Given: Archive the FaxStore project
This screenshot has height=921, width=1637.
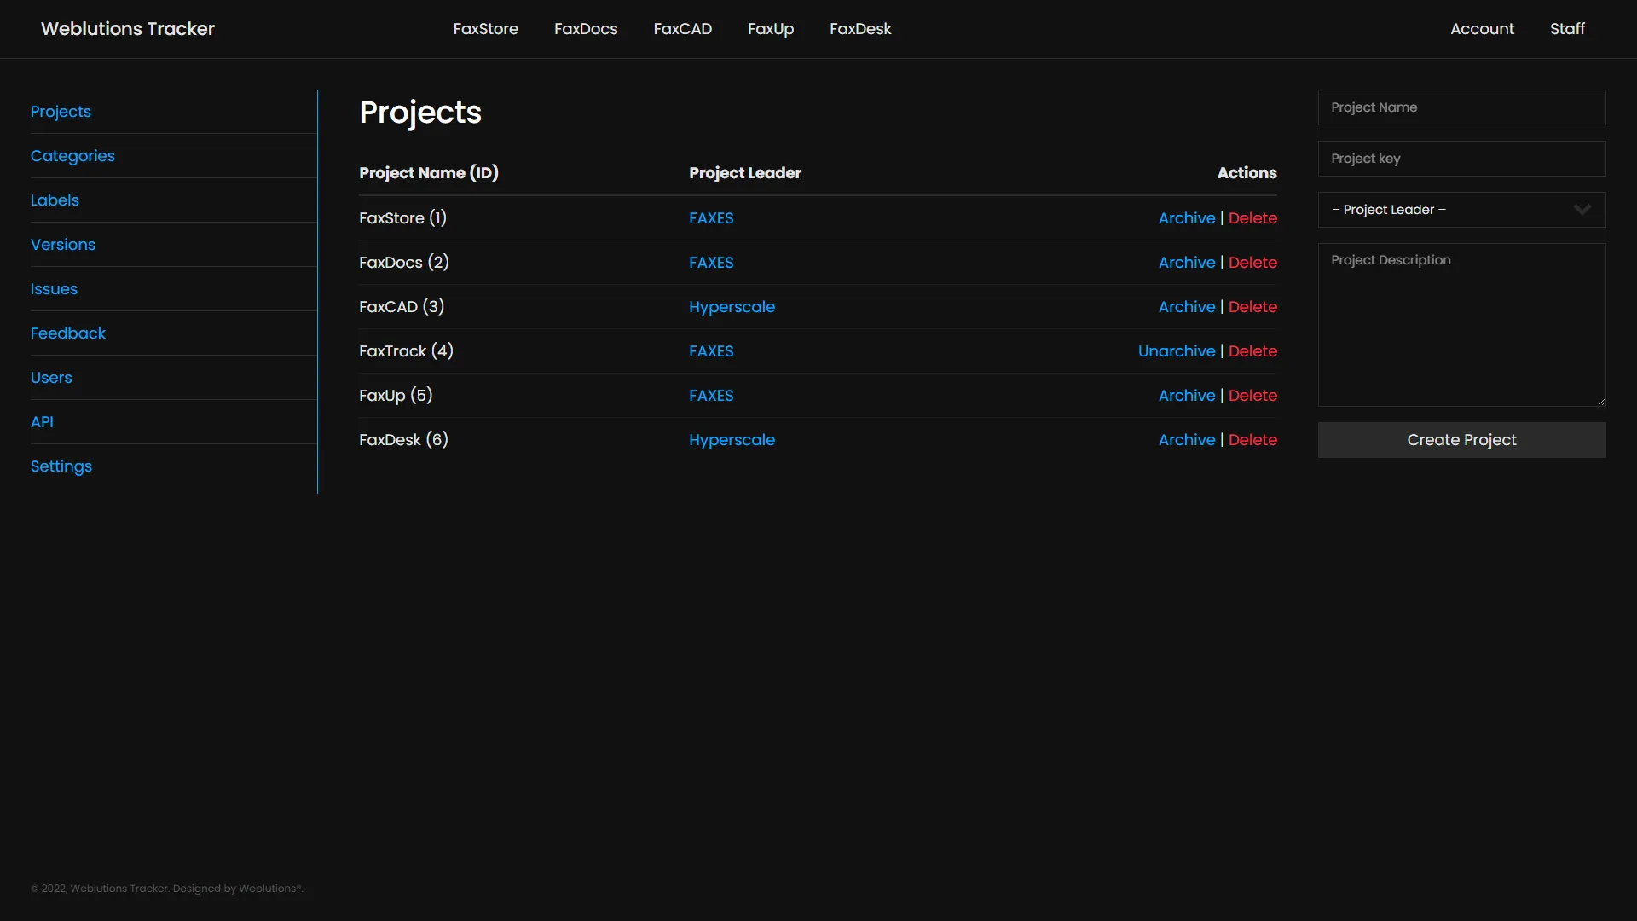Looking at the screenshot, I should [x=1187, y=217].
